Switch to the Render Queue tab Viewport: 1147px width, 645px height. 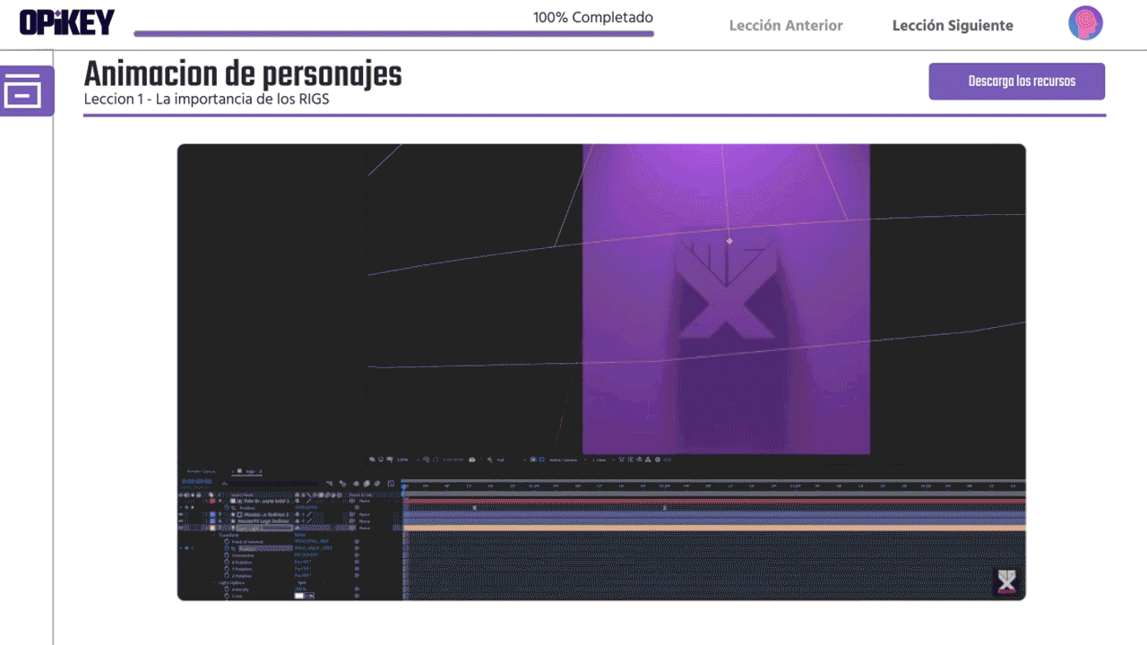[201, 471]
